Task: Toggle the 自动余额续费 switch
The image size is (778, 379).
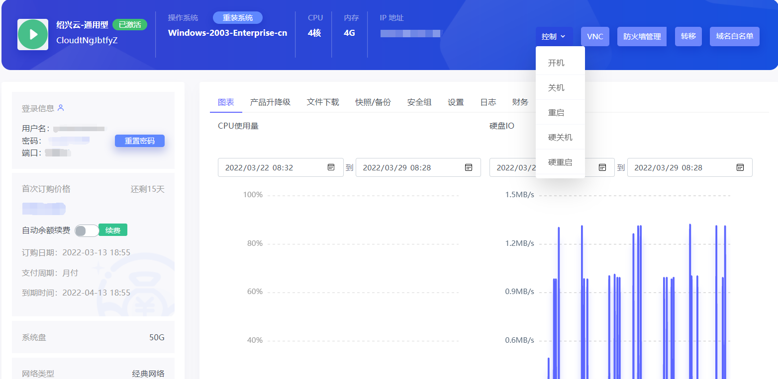Action: [x=87, y=230]
